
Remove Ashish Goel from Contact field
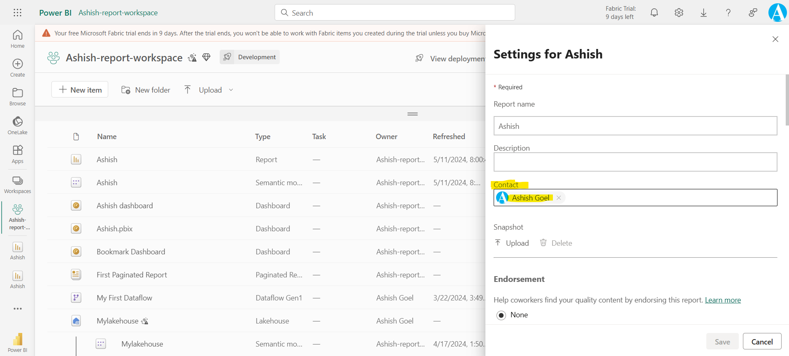pos(559,198)
